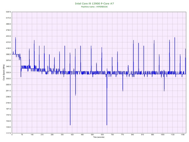Click the 1120 seconds x-axis tick label
Screen dimensions: 189x142
click(172, 135)
